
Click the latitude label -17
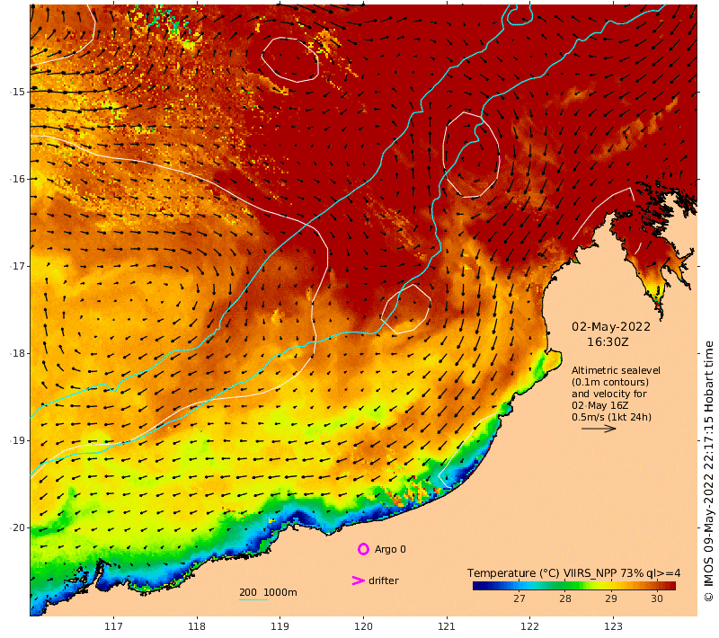(18, 266)
